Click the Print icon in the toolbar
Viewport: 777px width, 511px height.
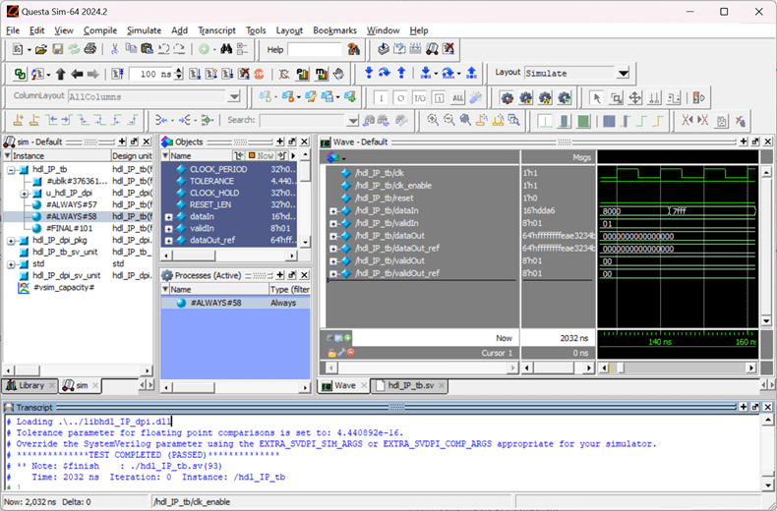click(x=91, y=49)
